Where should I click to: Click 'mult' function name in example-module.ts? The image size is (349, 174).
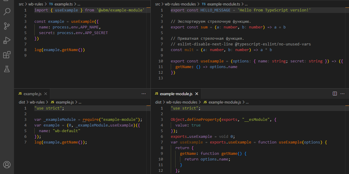(x=189, y=50)
